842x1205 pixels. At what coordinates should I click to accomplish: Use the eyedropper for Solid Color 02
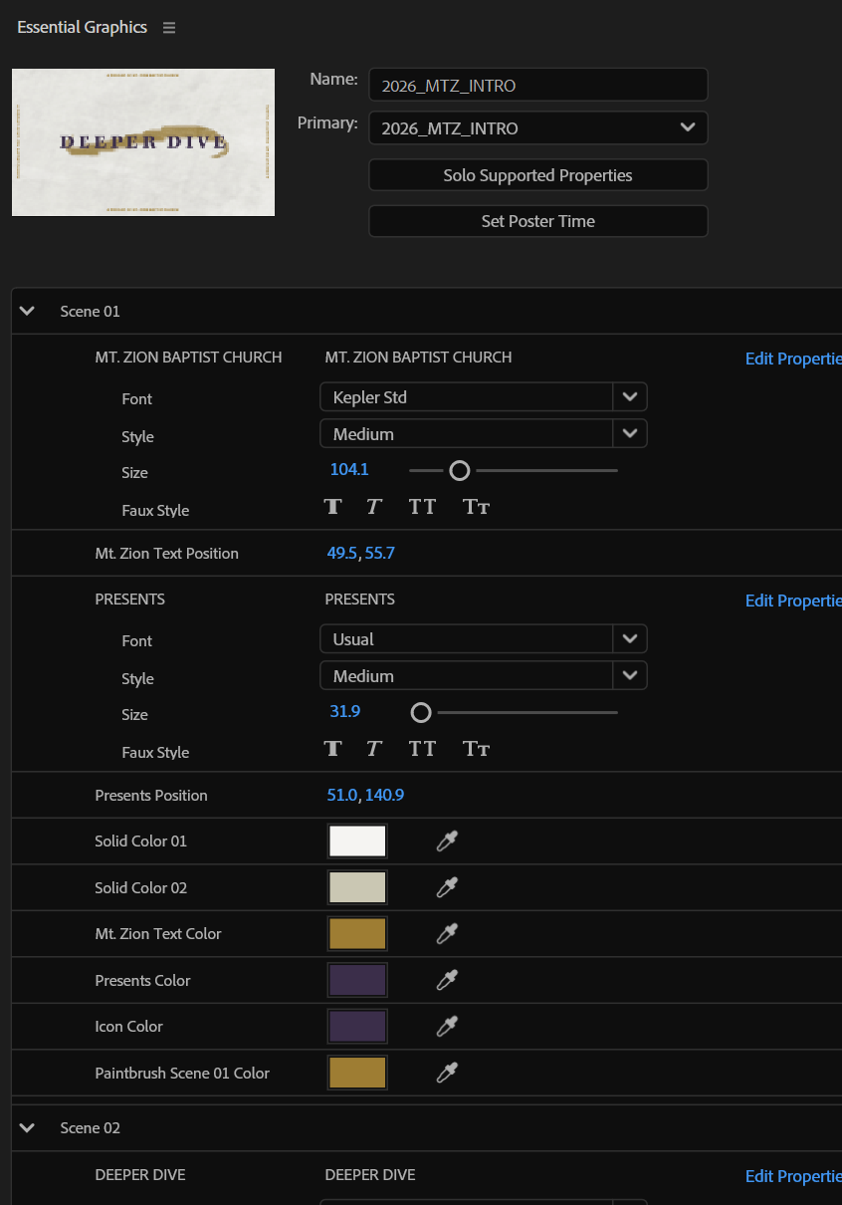click(x=447, y=887)
